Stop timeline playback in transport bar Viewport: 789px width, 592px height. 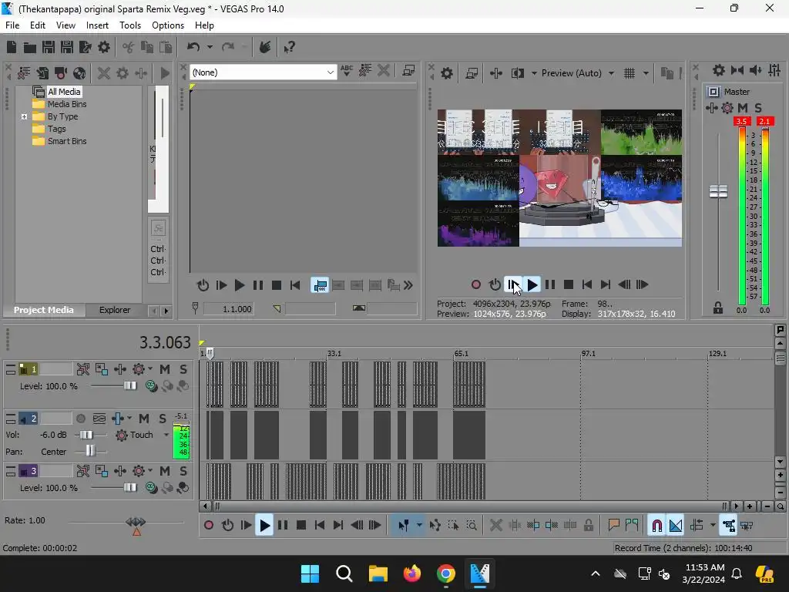point(301,526)
